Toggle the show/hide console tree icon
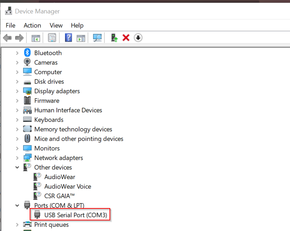290x231 pixels. [x=36, y=37]
